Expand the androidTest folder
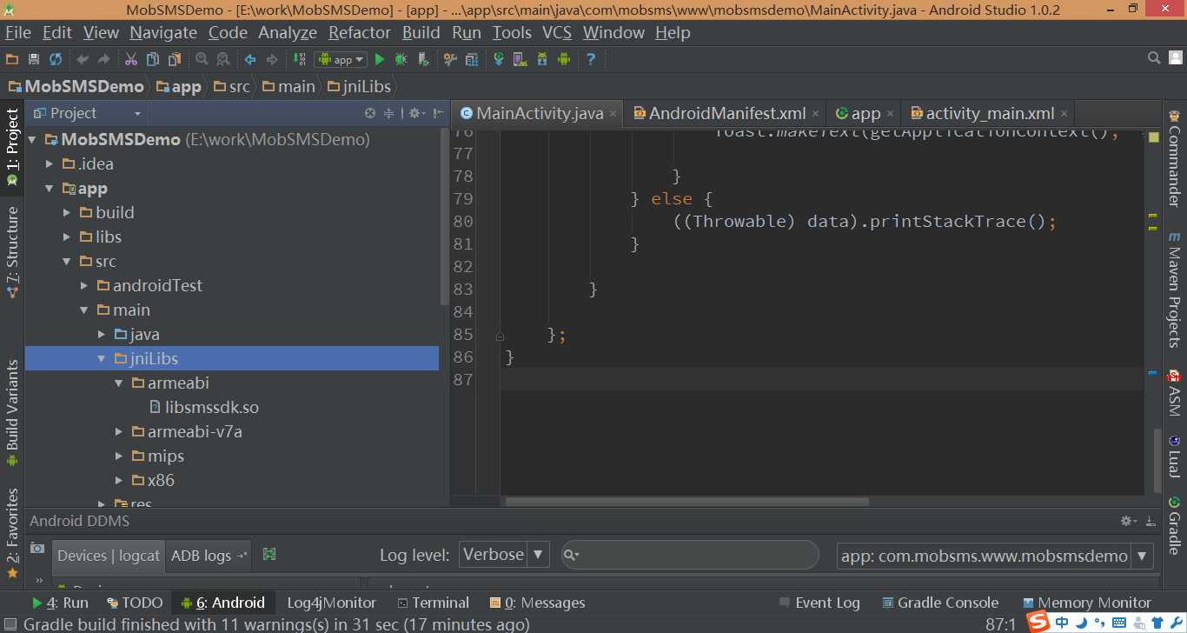Viewport: 1187px width, 633px height. click(84, 285)
